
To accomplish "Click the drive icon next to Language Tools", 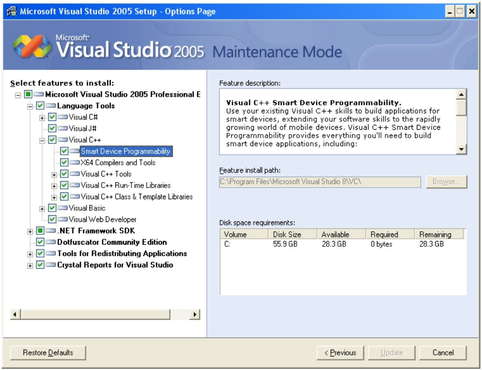I will coord(51,106).
